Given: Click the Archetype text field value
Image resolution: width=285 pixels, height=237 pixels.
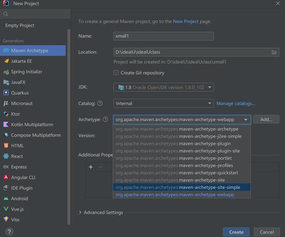Looking at the screenshot, I should point(175,119).
